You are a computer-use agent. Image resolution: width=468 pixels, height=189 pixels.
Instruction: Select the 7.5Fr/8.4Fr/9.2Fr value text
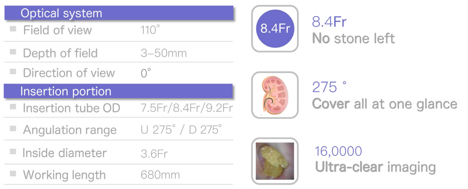(187, 108)
